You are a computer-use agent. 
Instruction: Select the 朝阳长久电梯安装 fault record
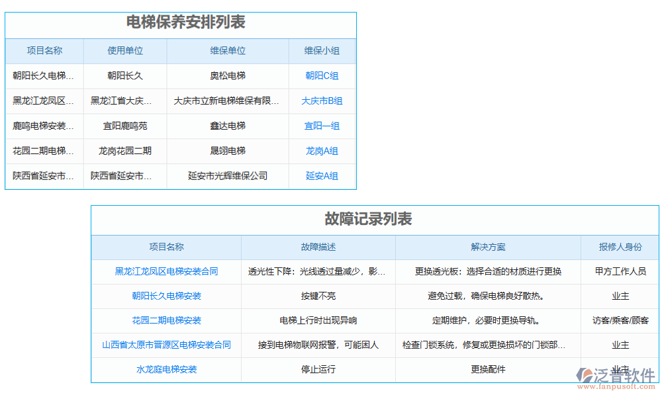coord(165,296)
